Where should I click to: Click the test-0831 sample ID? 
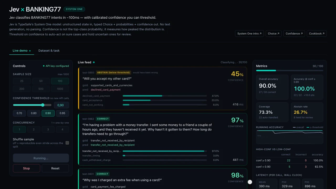(88, 174)
